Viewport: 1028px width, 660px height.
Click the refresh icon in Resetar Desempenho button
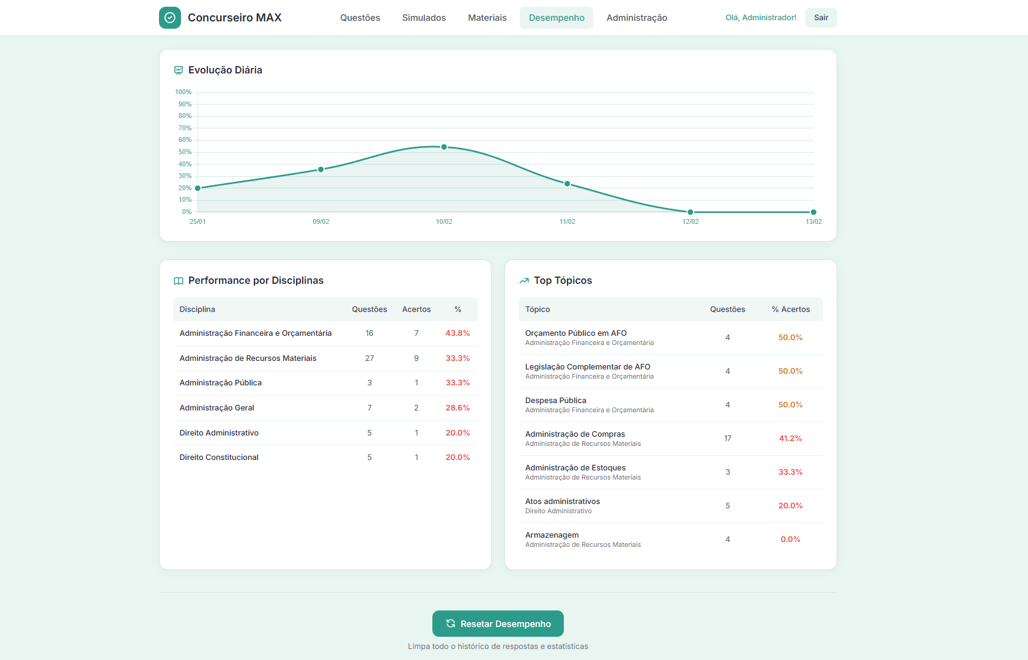[451, 623]
